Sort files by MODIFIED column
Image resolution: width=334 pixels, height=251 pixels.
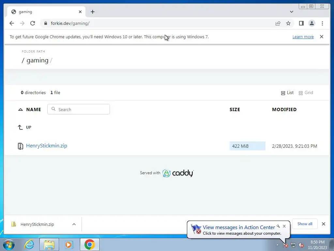[284, 109]
